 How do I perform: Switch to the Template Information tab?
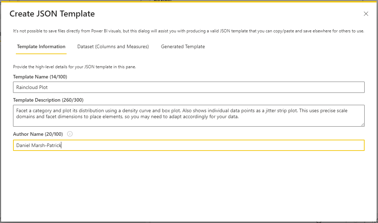(x=41, y=47)
